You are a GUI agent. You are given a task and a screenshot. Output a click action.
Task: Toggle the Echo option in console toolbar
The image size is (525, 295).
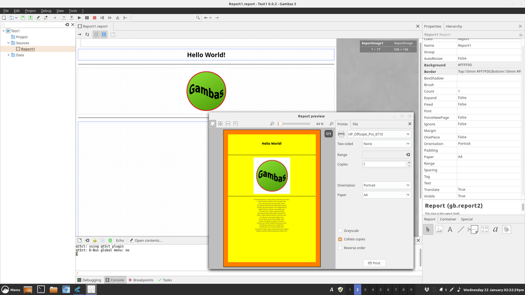click(120, 241)
